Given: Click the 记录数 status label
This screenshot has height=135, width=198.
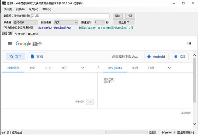Looking at the screenshot, I should [153, 132].
